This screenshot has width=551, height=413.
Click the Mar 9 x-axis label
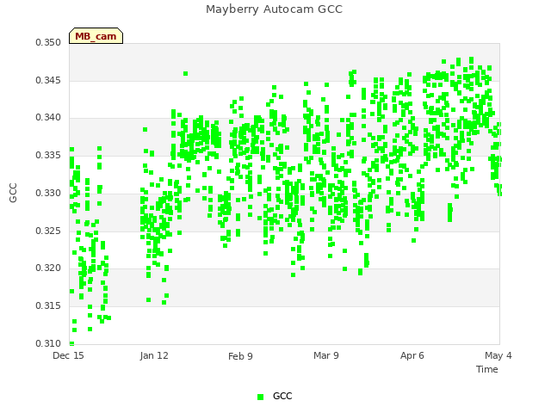[x=326, y=355]
